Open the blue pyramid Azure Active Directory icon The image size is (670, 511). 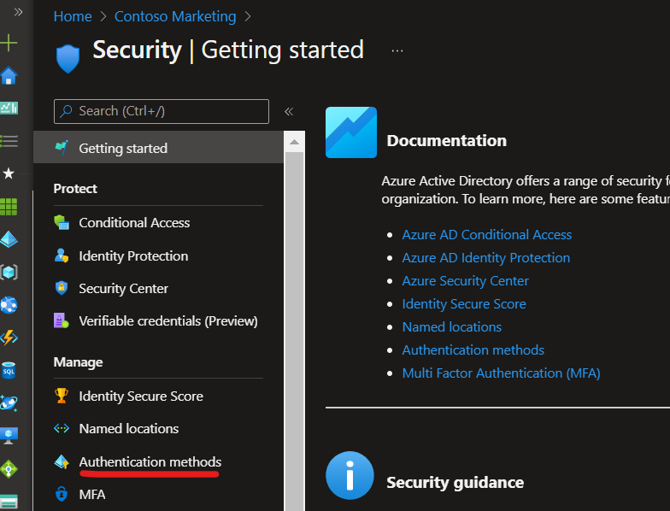click(x=9, y=239)
